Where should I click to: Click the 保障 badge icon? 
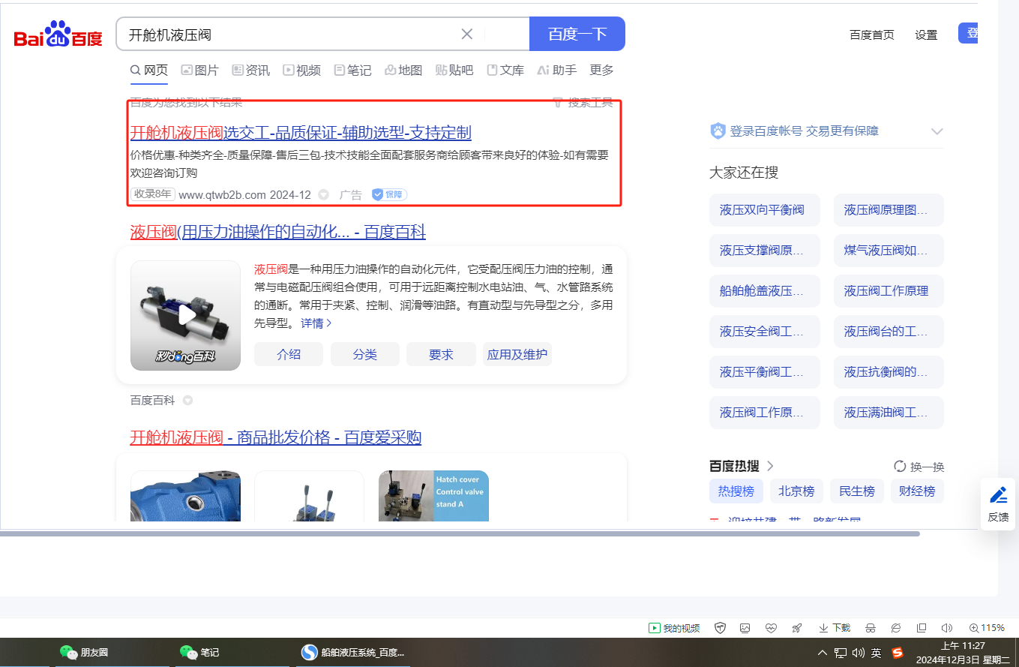point(389,194)
